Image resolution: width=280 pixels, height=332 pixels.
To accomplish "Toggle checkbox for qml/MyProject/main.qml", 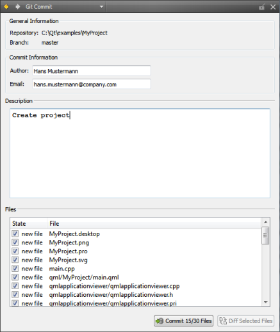I will (15, 277).
